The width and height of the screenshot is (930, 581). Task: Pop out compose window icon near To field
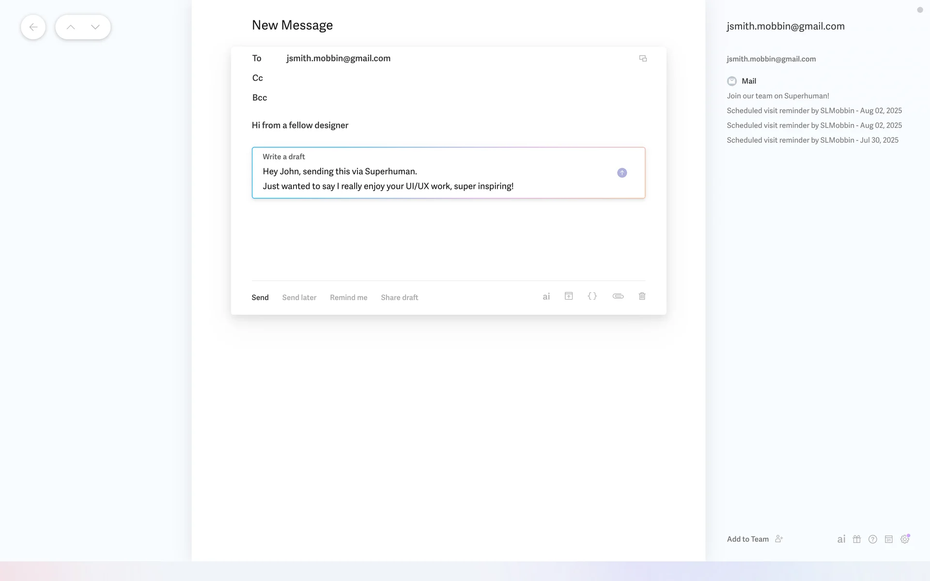click(x=643, y=59)
